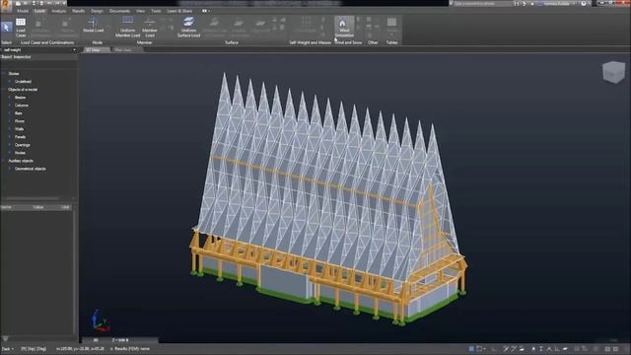Expand the Beams tree node arrow

(10, 98)
